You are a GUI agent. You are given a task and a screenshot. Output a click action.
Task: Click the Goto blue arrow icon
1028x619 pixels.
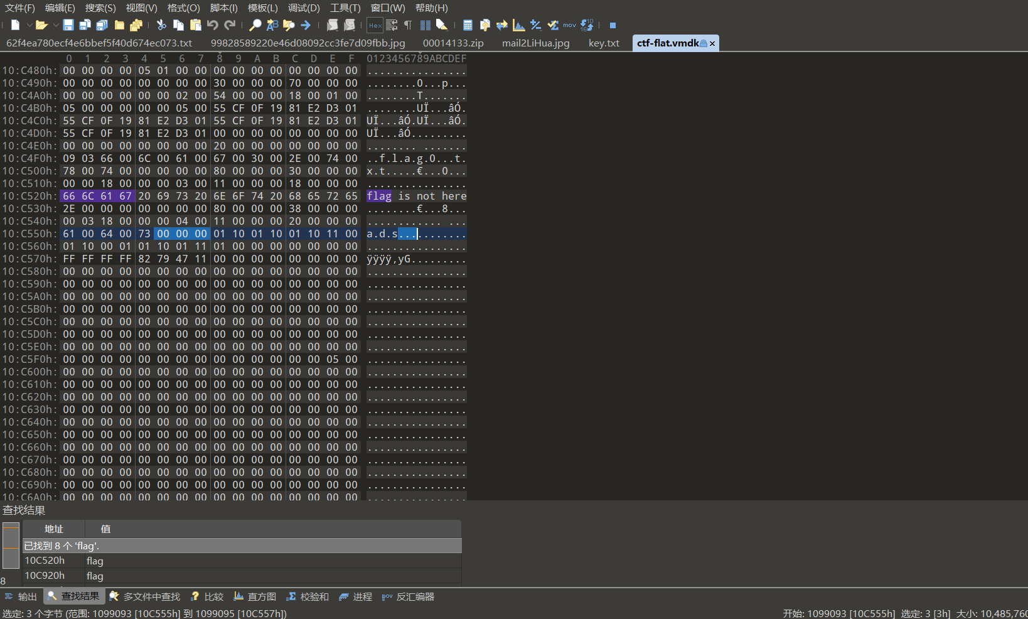tap(306, 25)
